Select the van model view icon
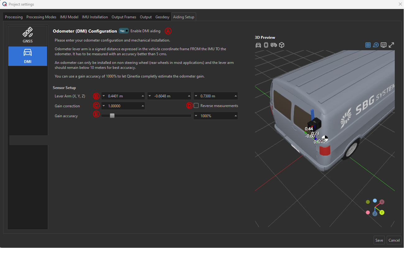The height and width of the screenshot is (254, 410). [274, 45]
